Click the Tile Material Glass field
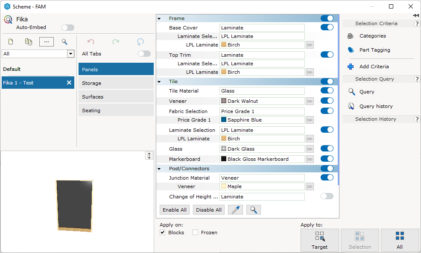The height and width of the screenshot is (253, 421). click(262, 91)
